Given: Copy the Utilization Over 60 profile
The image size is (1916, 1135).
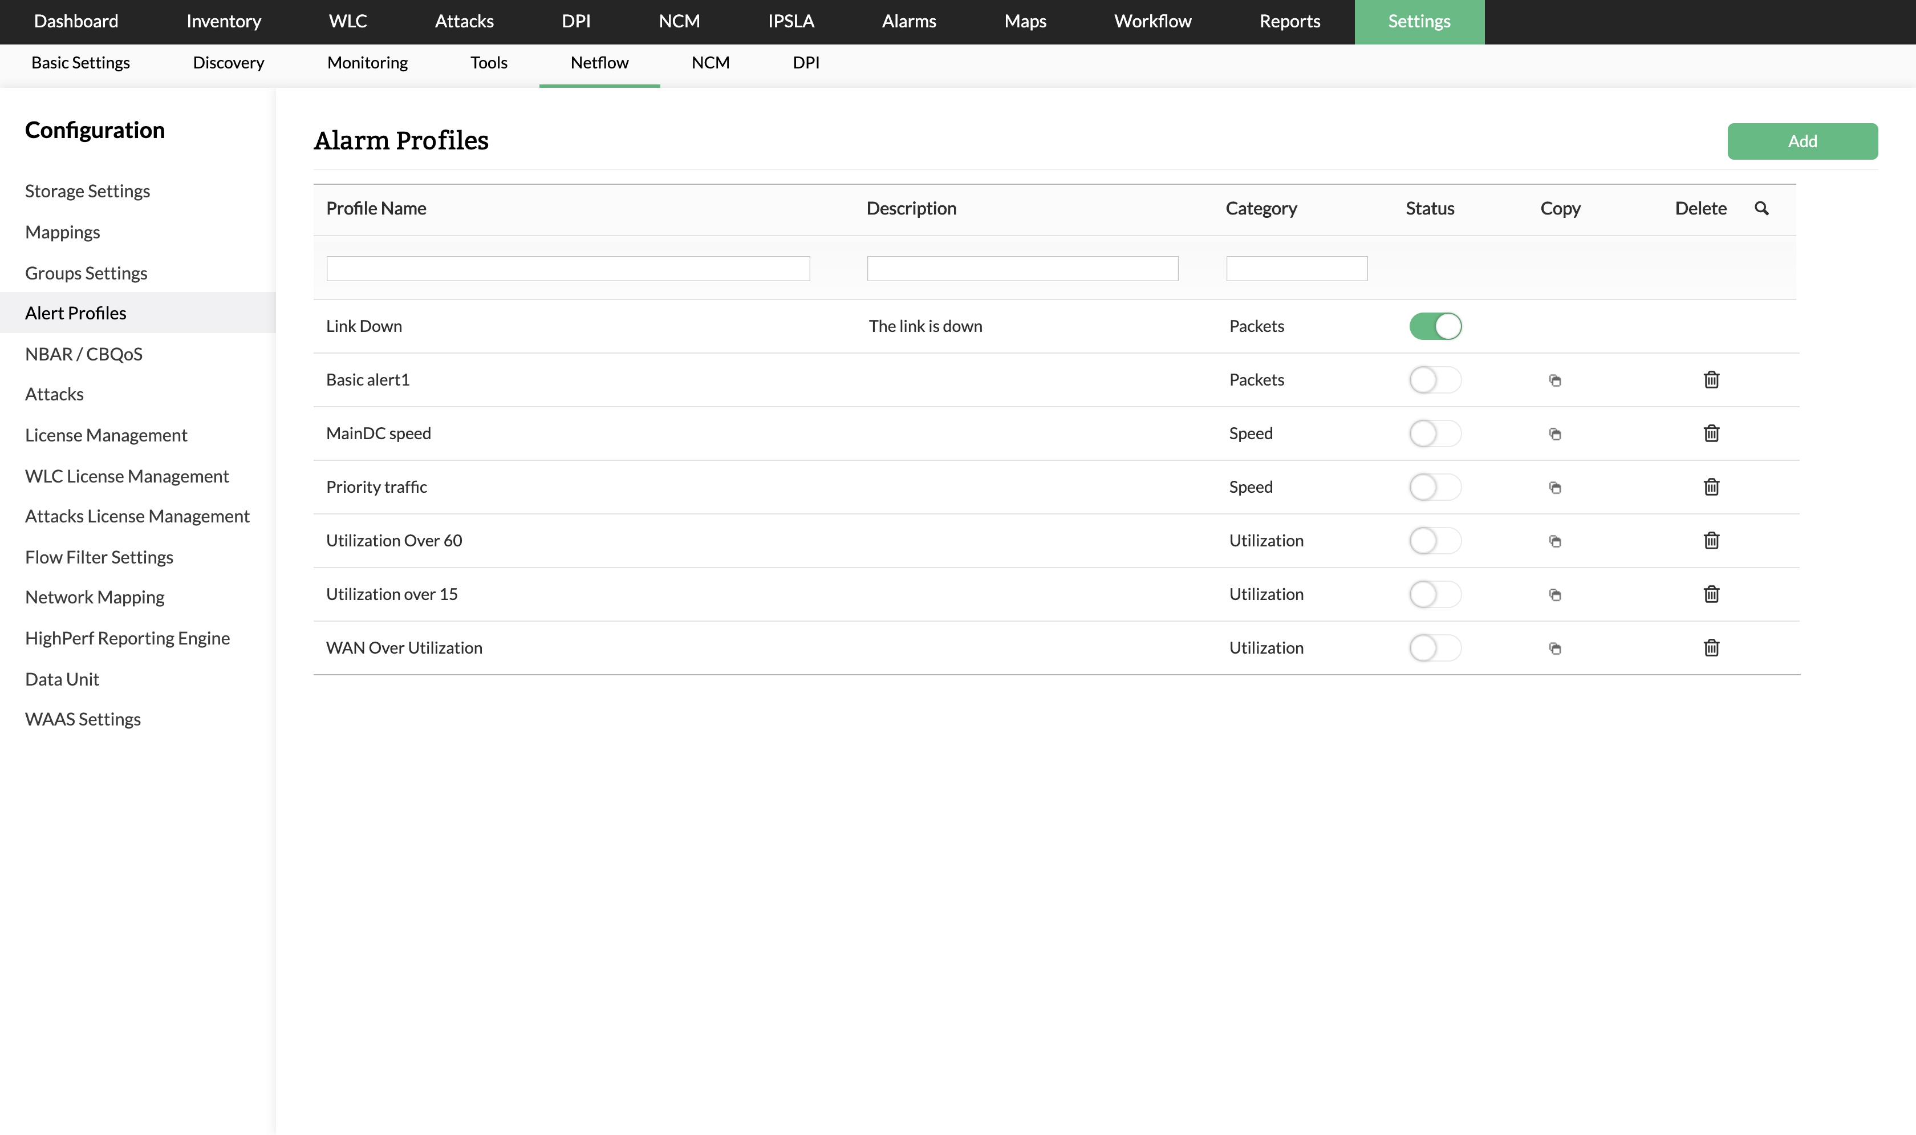Looking at the screenshot, I should 1554,541.
